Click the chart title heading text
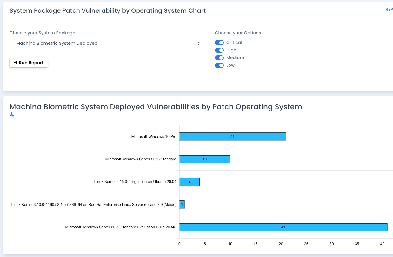 tap(156, 107)
